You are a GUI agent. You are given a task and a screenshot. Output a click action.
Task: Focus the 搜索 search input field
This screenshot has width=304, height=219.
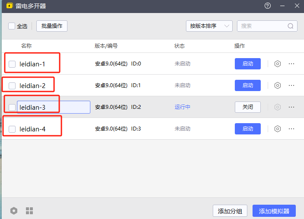[x=267, y=26]
